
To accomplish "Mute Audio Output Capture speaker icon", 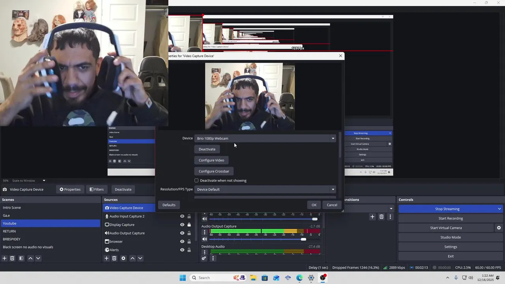I will (204, 239).
